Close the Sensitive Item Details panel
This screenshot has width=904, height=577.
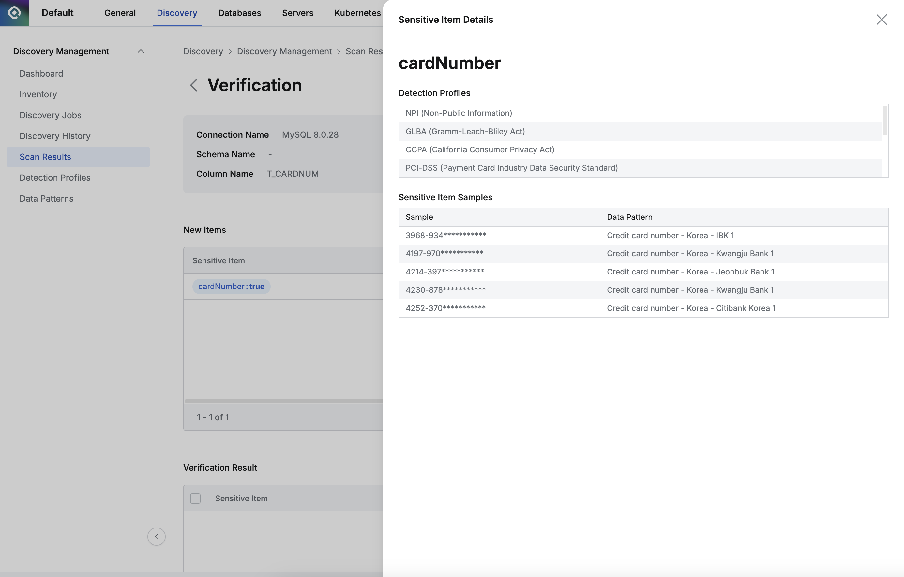click(881, 20)
